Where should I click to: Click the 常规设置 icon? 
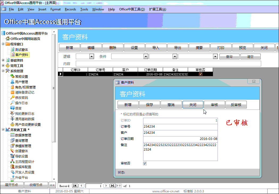(x=13, y=76)
